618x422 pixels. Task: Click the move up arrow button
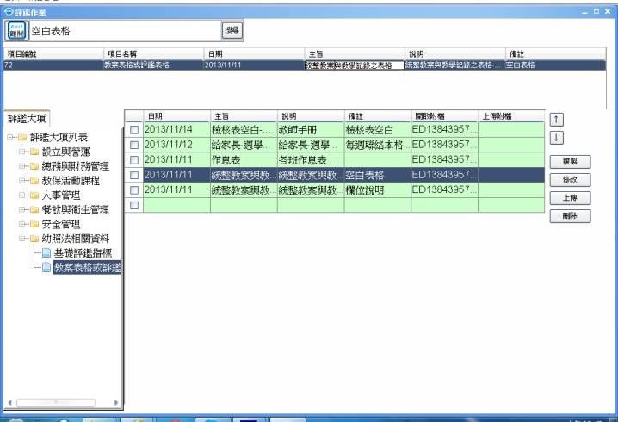tap(558, 121)
